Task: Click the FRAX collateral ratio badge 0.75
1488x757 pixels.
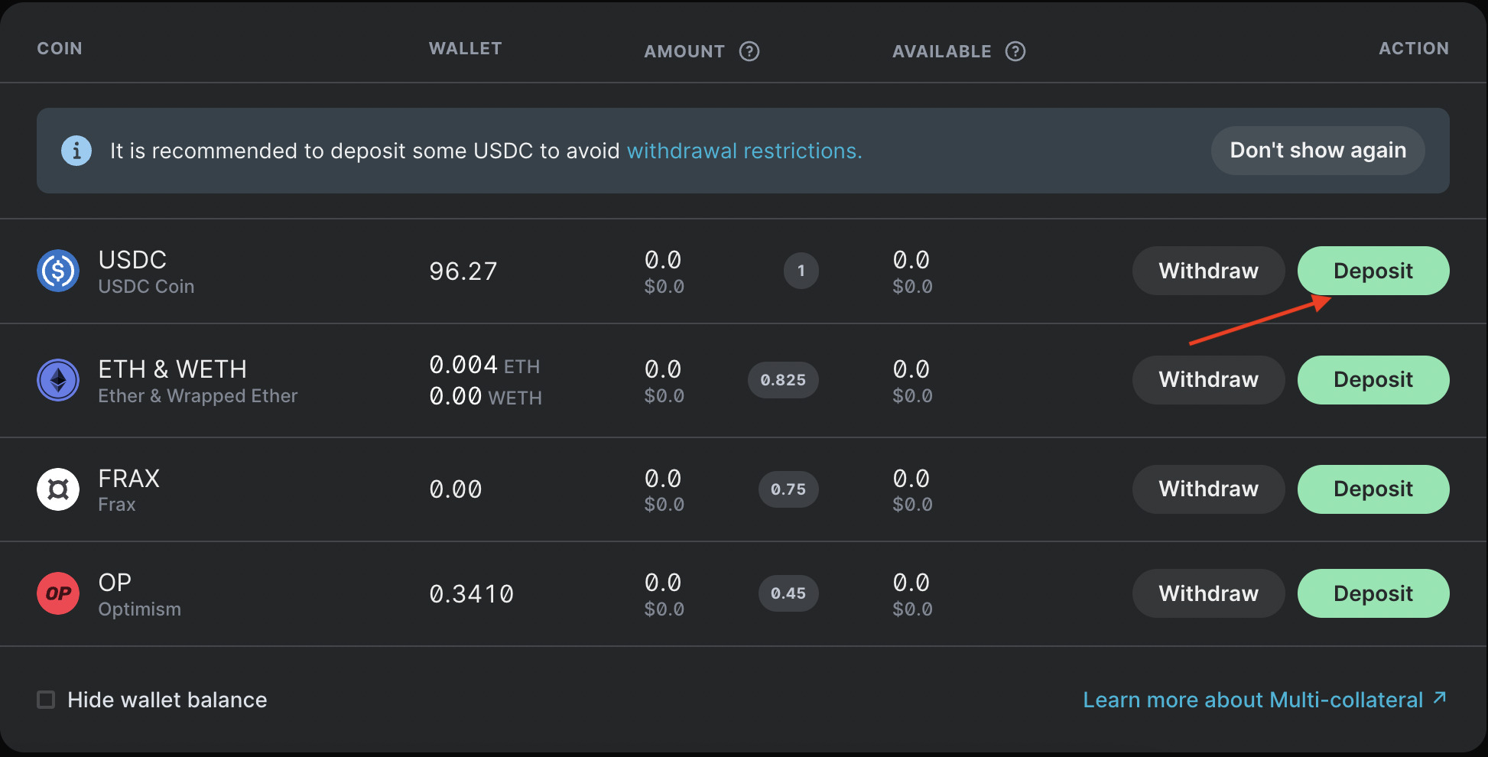Action: point(788,489)
